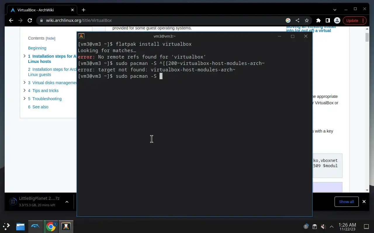Open the download item options chevron
The height and width of the screenshot is (233, 374).
click(x=67, y=202)
